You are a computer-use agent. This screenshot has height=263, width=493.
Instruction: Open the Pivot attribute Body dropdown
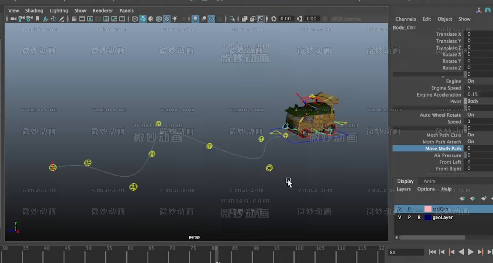click(478, 101)
